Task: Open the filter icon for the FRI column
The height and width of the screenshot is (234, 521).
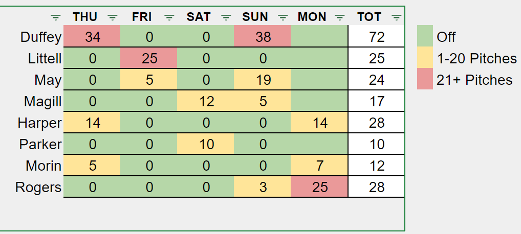Action: (x=169, y=17)
